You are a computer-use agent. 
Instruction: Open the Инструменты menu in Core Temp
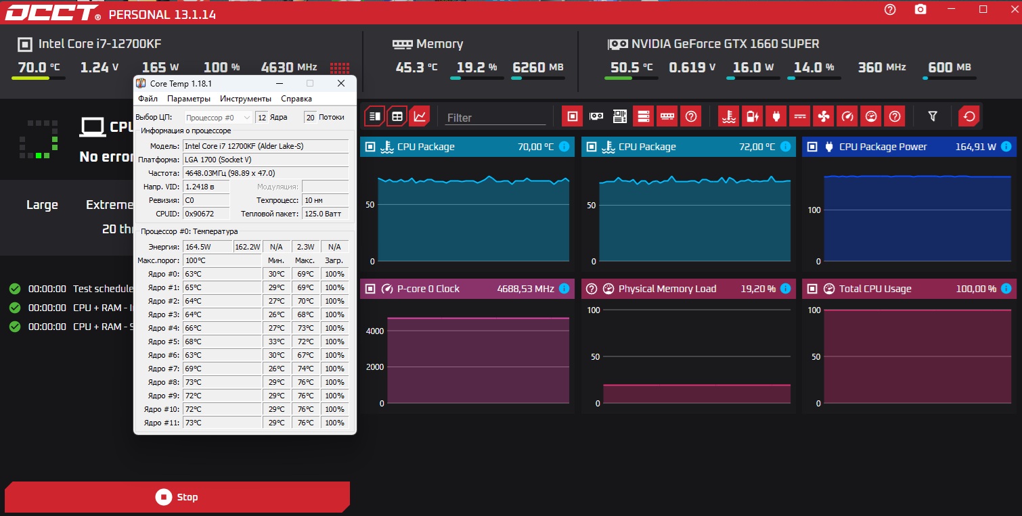coord(245,99)
